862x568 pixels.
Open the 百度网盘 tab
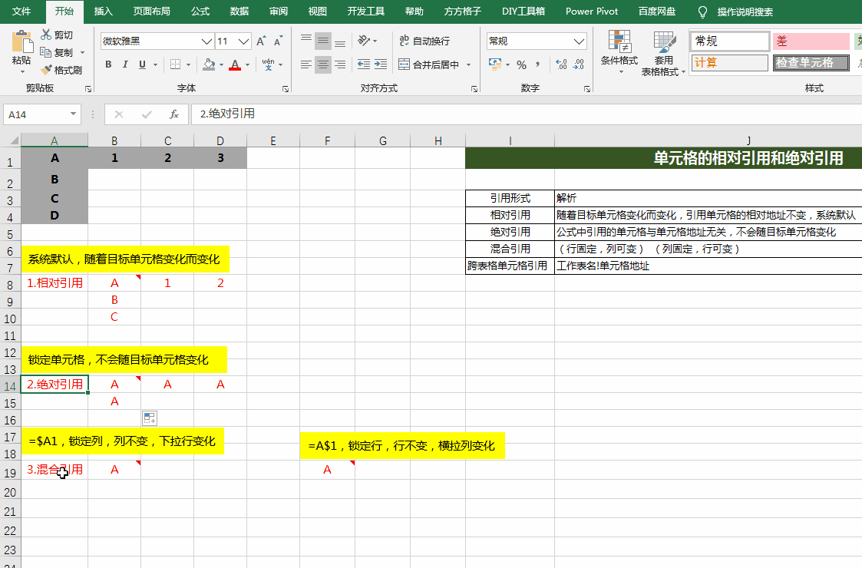pyautogui.click(x=657, y=11)
